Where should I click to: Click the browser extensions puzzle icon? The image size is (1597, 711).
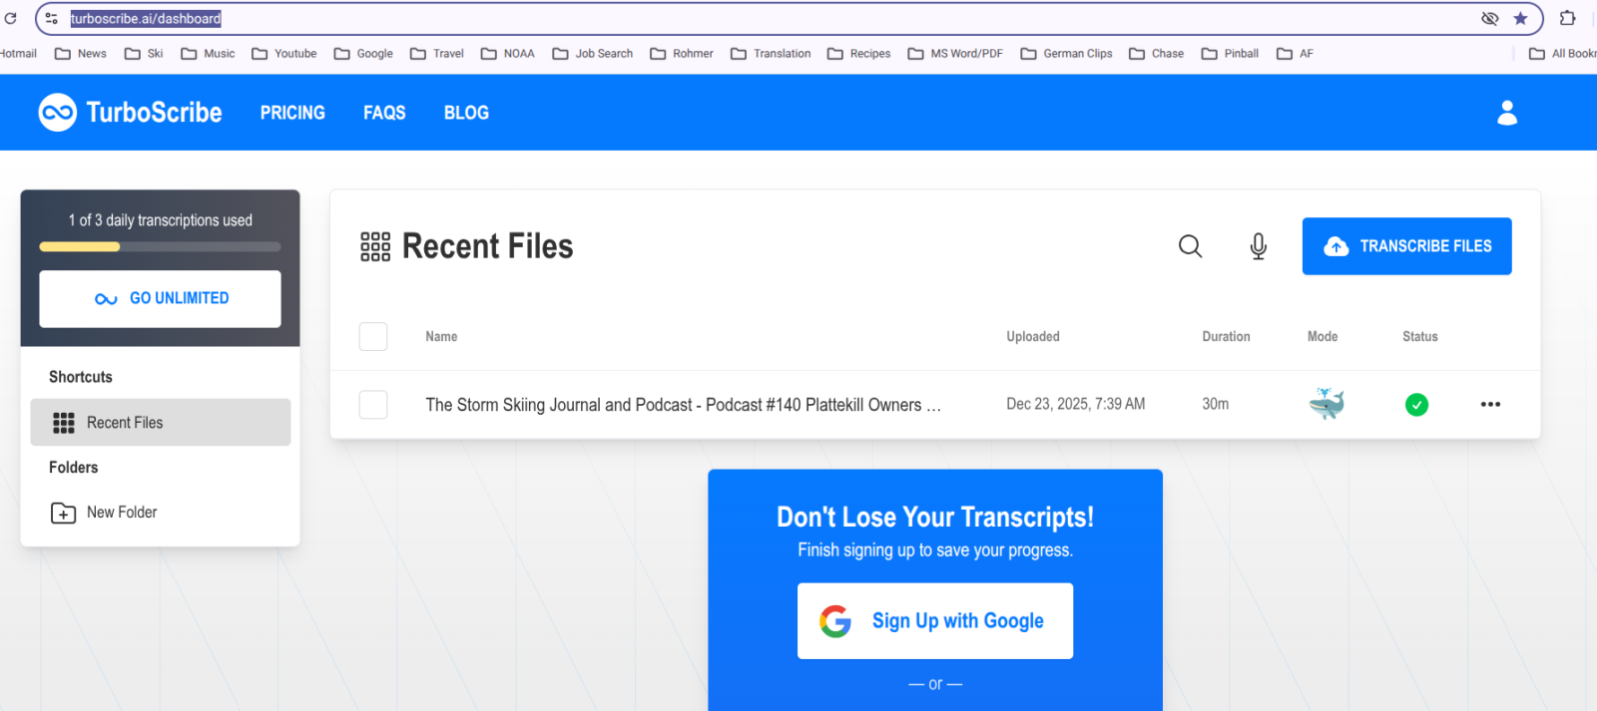pos(1567,18)
